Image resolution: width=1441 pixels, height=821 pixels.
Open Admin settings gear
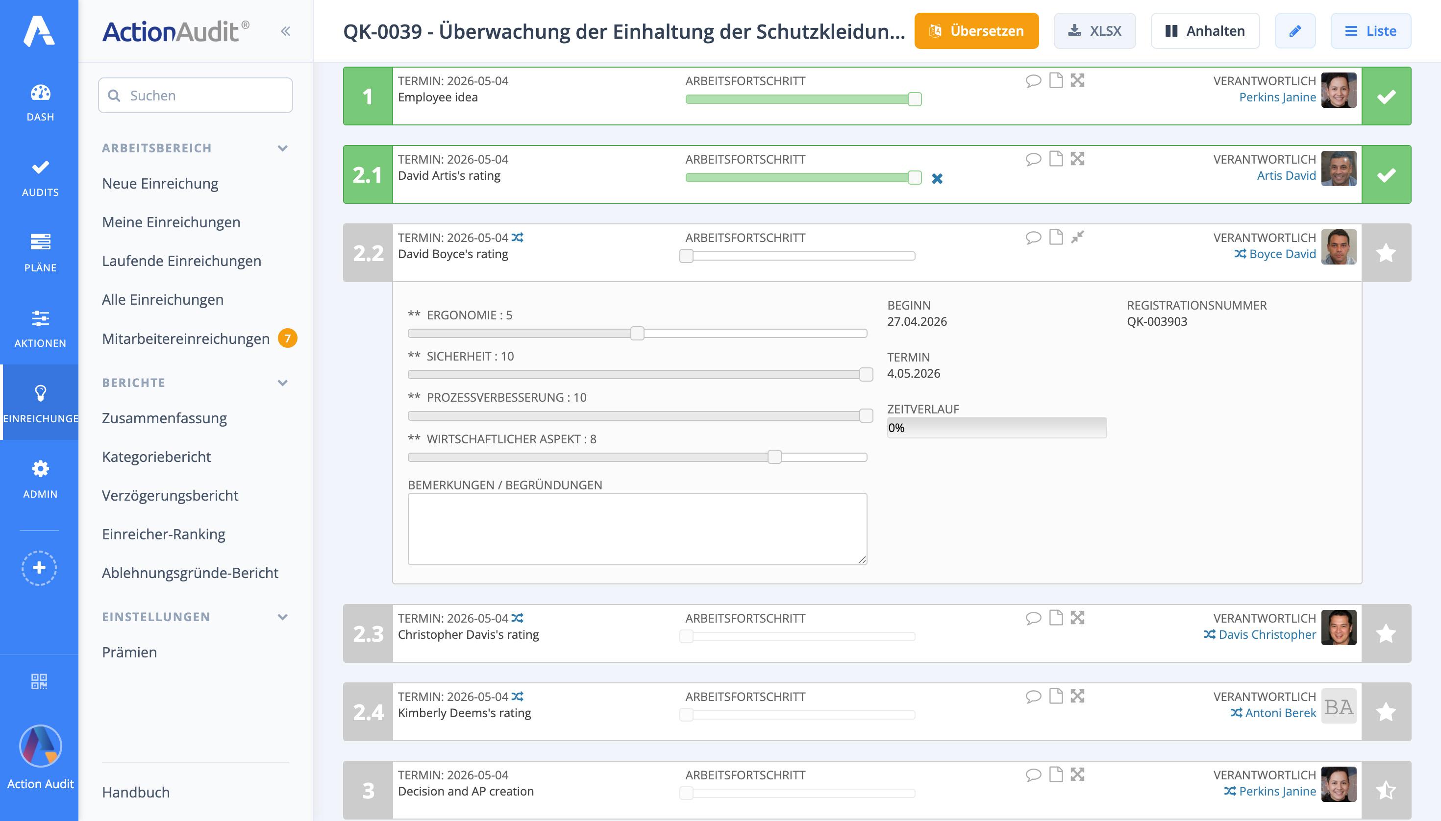coord(40,469)
